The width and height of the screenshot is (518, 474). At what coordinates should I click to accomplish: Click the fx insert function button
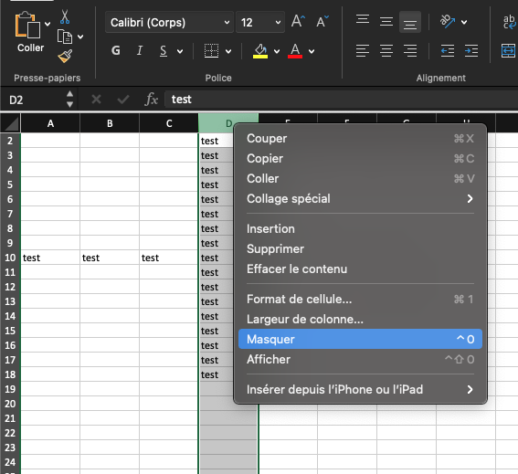[x=152, y=100]
